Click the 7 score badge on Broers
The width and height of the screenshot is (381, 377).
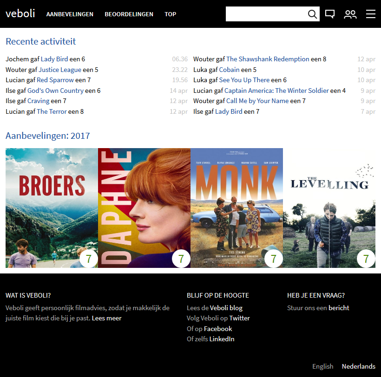(89, 259)
